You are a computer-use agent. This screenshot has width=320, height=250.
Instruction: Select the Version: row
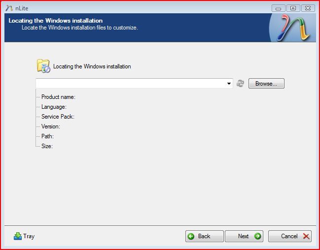[51, 126]
